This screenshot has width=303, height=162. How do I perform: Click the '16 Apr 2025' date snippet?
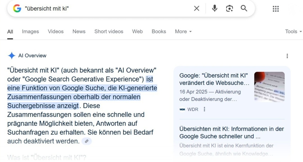click(x=193, y=92)
